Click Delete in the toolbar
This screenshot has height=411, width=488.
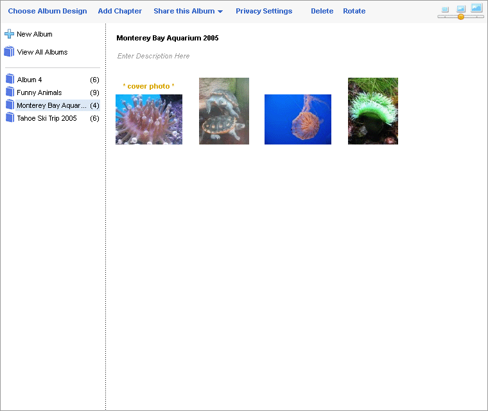tap(322, 11)
